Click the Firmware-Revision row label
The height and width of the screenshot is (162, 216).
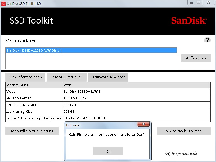click(x=21, y=105)
